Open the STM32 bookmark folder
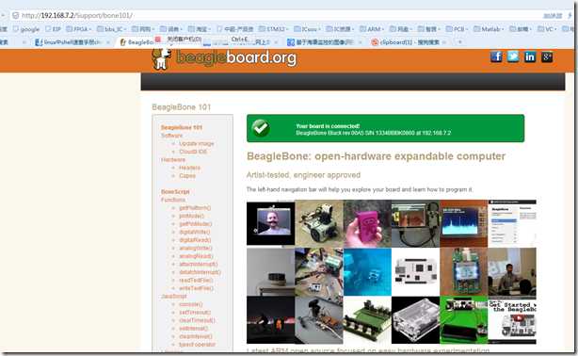The width and height of the screenshot is (578, 356). pos(274,29)
